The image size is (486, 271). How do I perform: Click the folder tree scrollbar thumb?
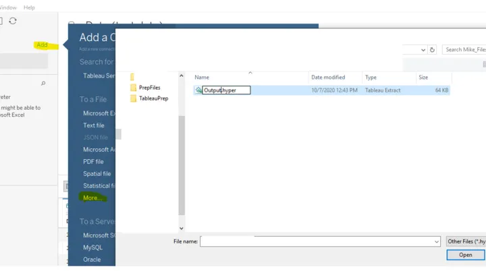[182, 165]
